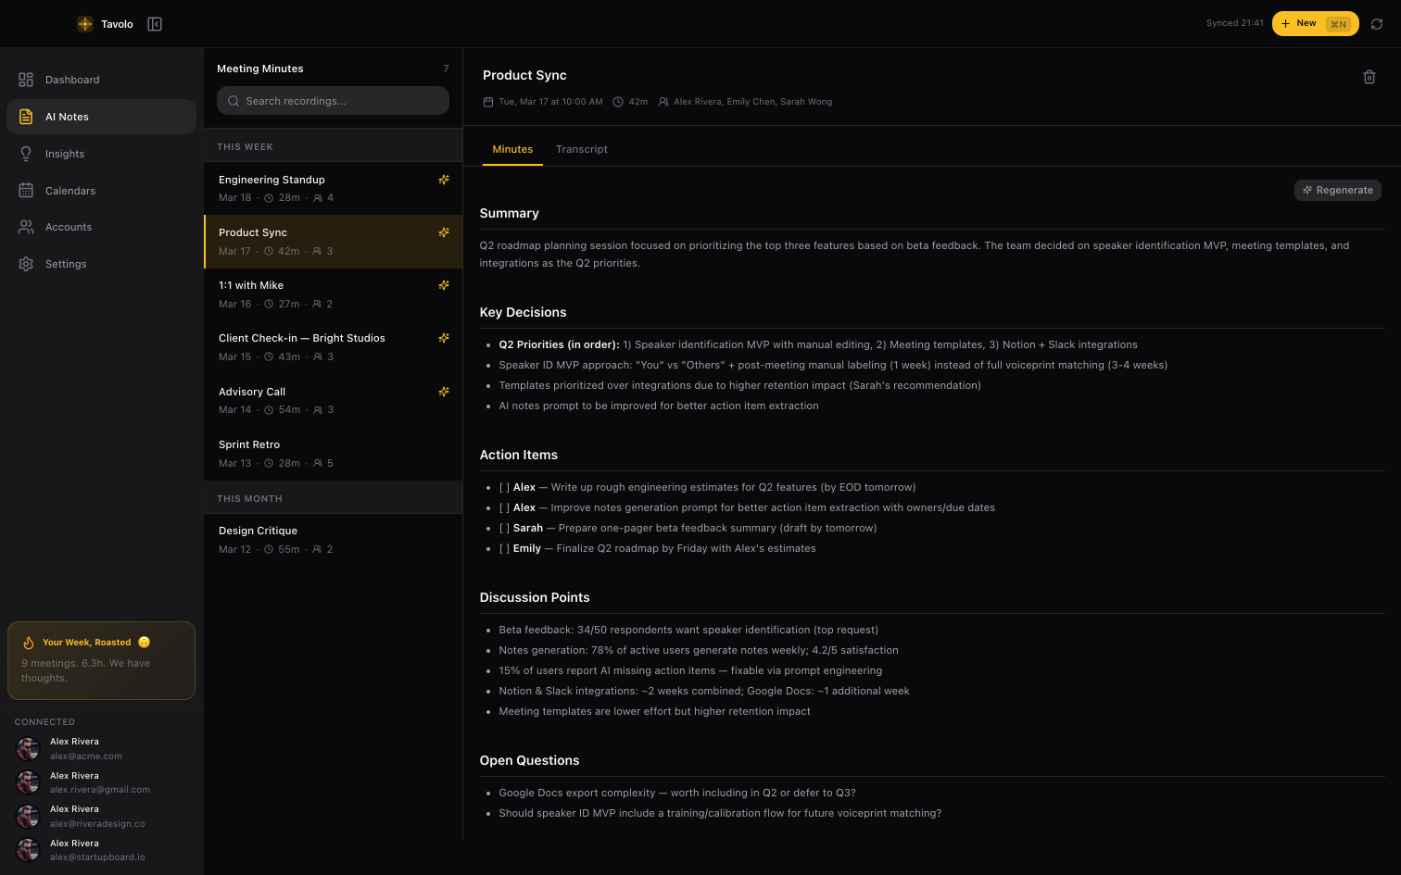The width and height of the screenshot is (1401, 875).
Task: Open the Your Week, Roasted card
Action: (x=101, y=660)
